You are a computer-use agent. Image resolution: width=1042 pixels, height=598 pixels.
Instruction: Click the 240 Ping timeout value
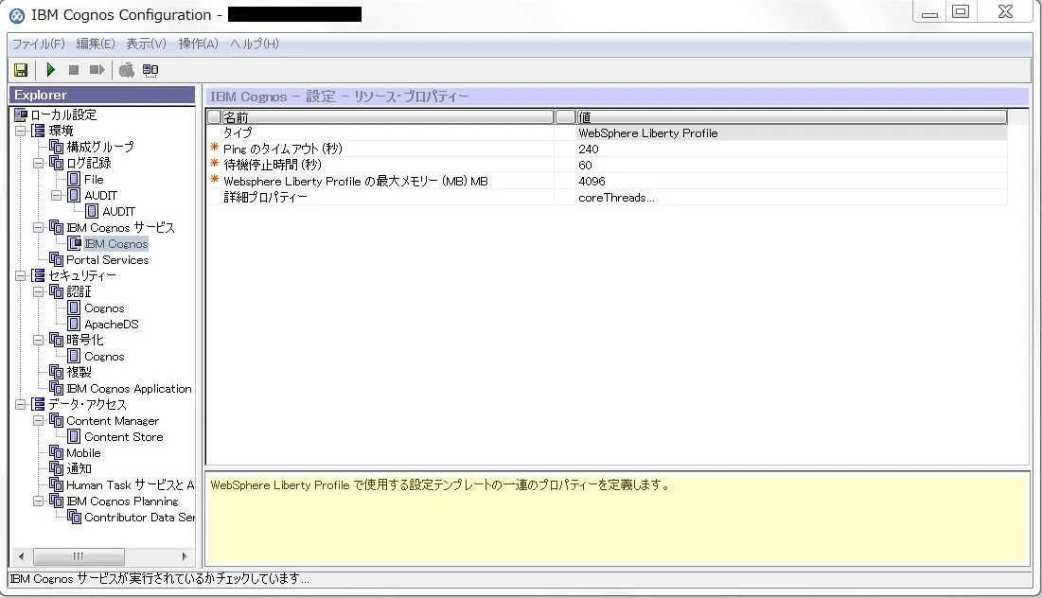tap(791, 149)
